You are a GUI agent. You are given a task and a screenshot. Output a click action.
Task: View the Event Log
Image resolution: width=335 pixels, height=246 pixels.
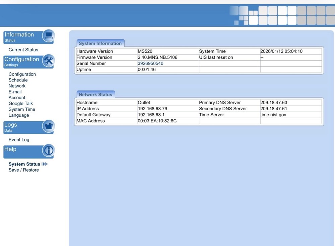tap(19, 140)
